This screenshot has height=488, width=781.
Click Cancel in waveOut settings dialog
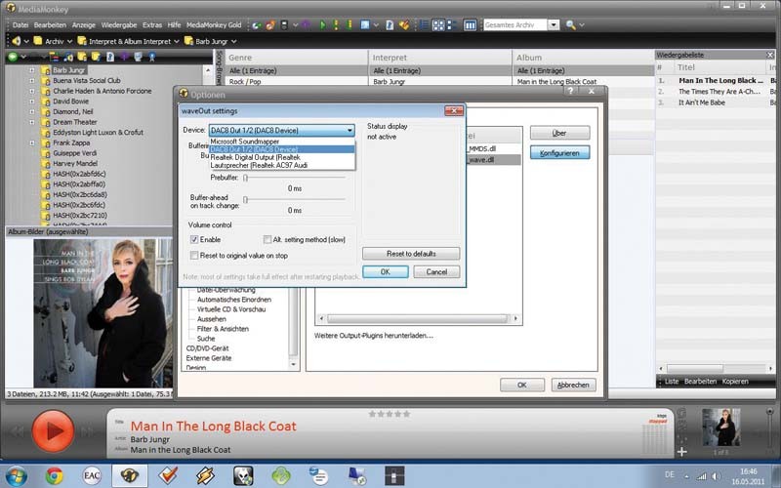[x=436, y=272]
